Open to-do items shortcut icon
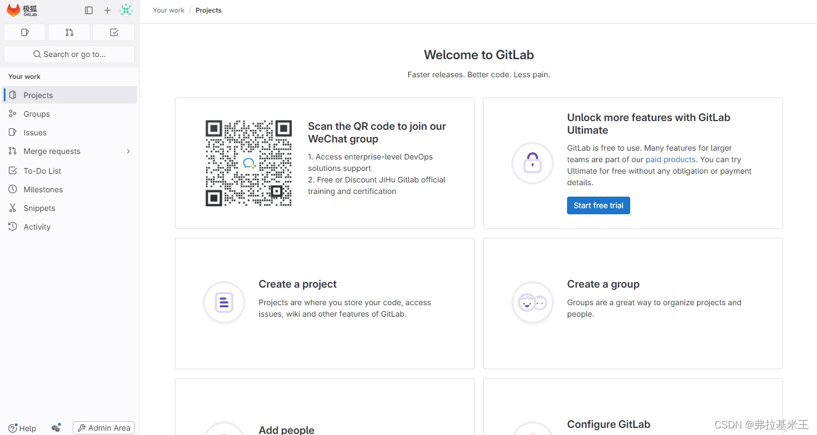This screenshot has width=817, height=435. point(114,32)
